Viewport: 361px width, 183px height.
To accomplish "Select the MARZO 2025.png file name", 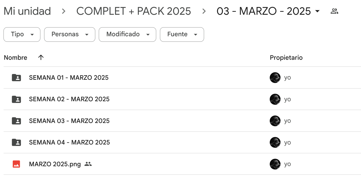I will click(x=55, y=164).
